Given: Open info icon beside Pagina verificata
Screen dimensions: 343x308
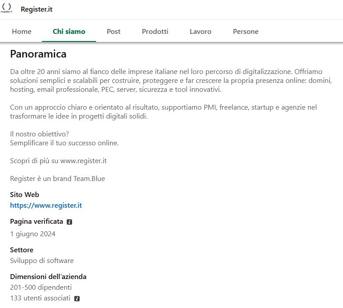Looking at the screenshot, I should (x=69, y=222).
